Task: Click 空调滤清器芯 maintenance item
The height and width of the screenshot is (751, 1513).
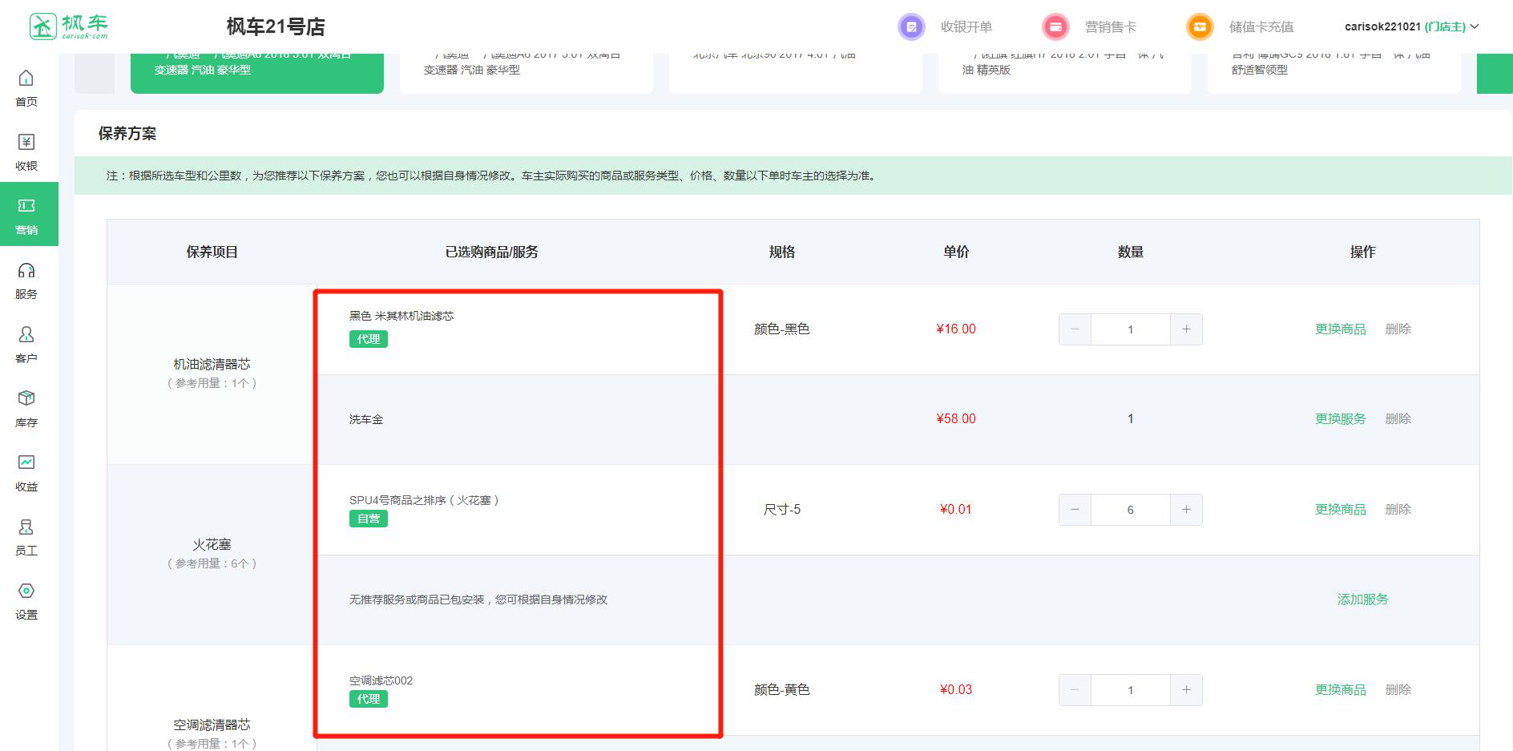Action: 212,725
